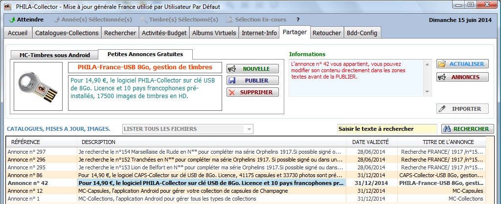Click the date Dimanche 15 juin 2014
The width and height of the screenshot is (501, 204).
point(460,20)
